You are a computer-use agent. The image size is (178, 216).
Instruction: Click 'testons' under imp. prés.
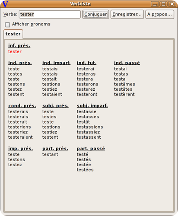click(16, 159)
